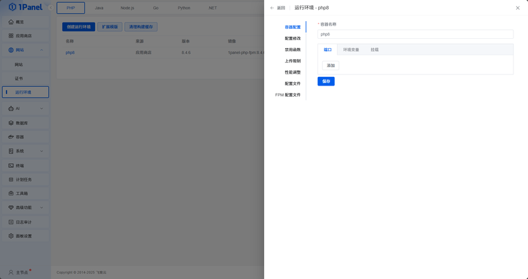
Task: Expand the AI submenu chevron
Action: pos(42,109)
